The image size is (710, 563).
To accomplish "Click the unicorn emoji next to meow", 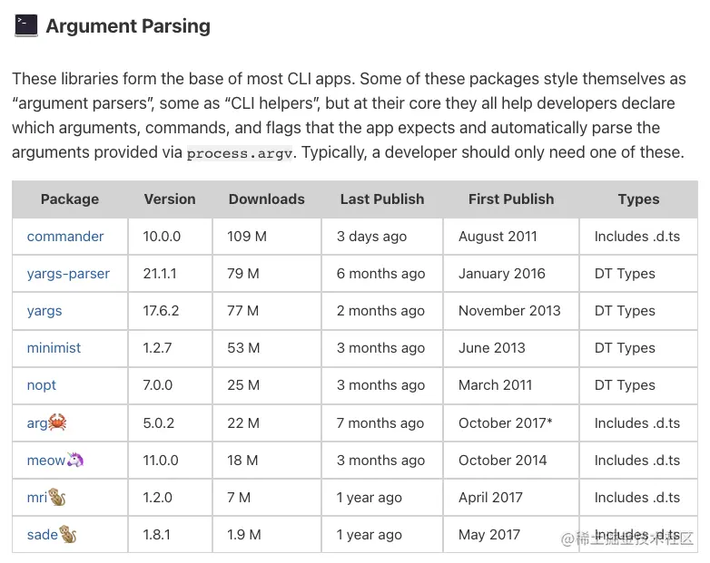I will (x=75, y=460).
